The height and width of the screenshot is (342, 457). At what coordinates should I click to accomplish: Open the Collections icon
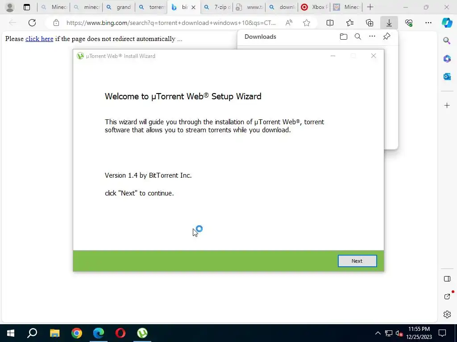[369, 23]
